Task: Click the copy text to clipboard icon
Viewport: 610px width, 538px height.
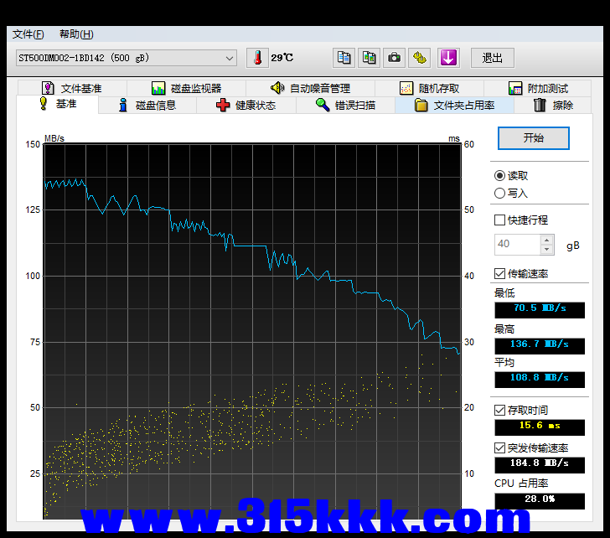Action: click(x=344, y=58)
